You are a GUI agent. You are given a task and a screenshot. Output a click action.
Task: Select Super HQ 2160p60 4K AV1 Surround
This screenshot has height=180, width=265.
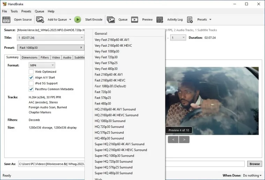(x=120, y=144)
